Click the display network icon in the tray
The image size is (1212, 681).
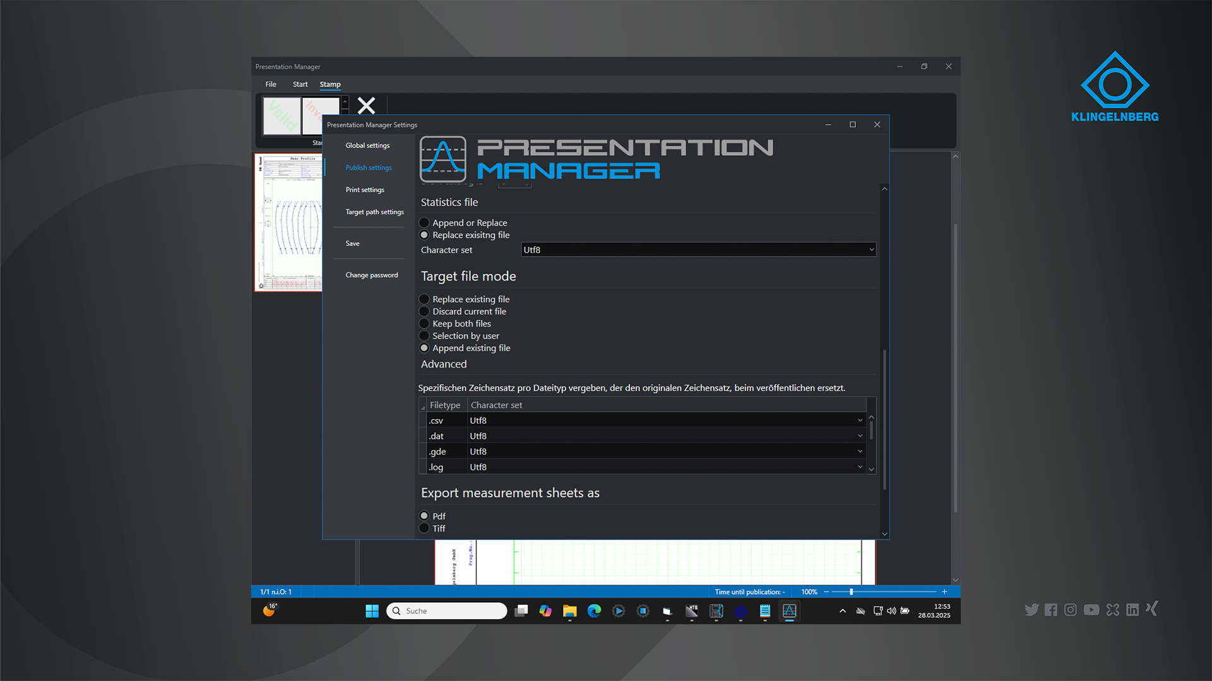[x=877, y=610]
